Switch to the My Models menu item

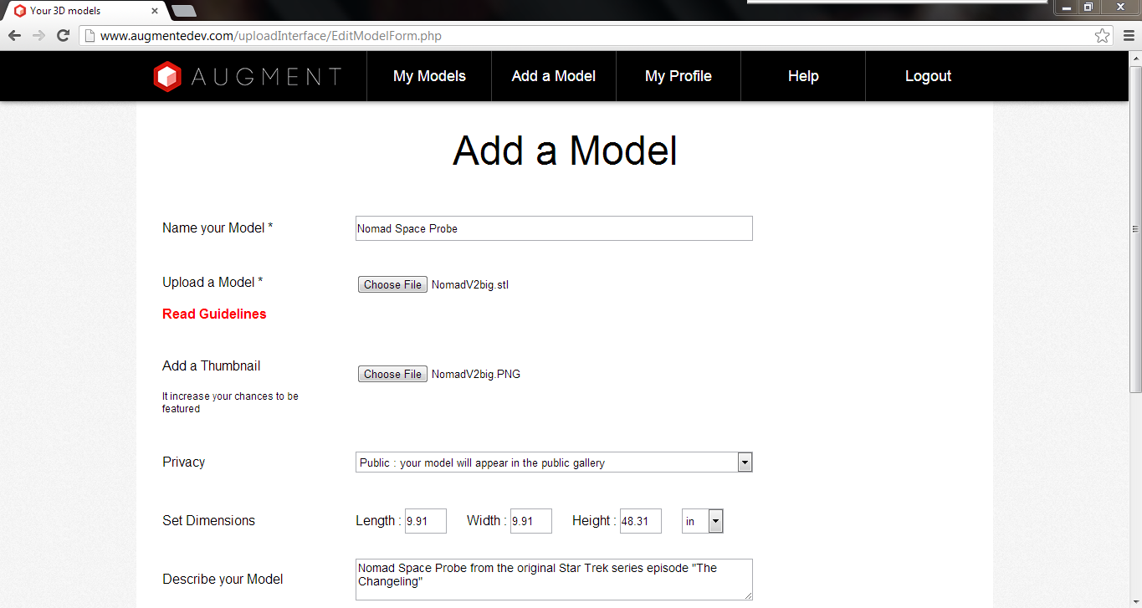tap(428, 76)
